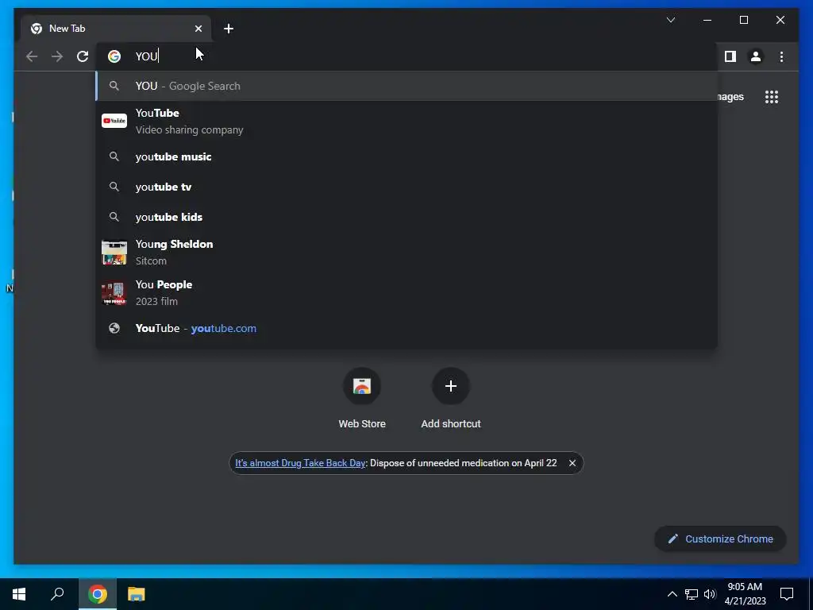Open the network tray icon
This screenshot has height=610, width=813.
[692, 594]
